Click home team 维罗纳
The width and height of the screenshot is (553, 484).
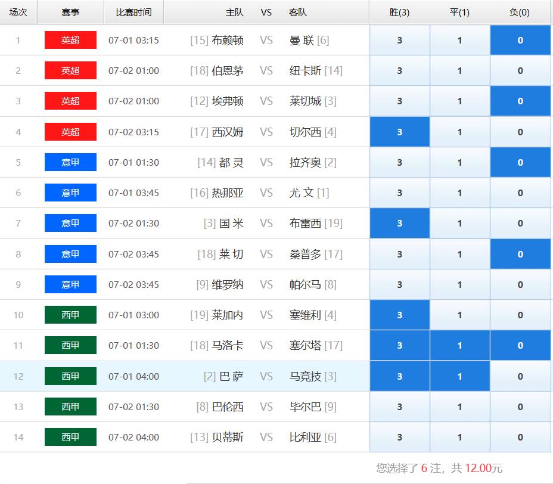228,284
